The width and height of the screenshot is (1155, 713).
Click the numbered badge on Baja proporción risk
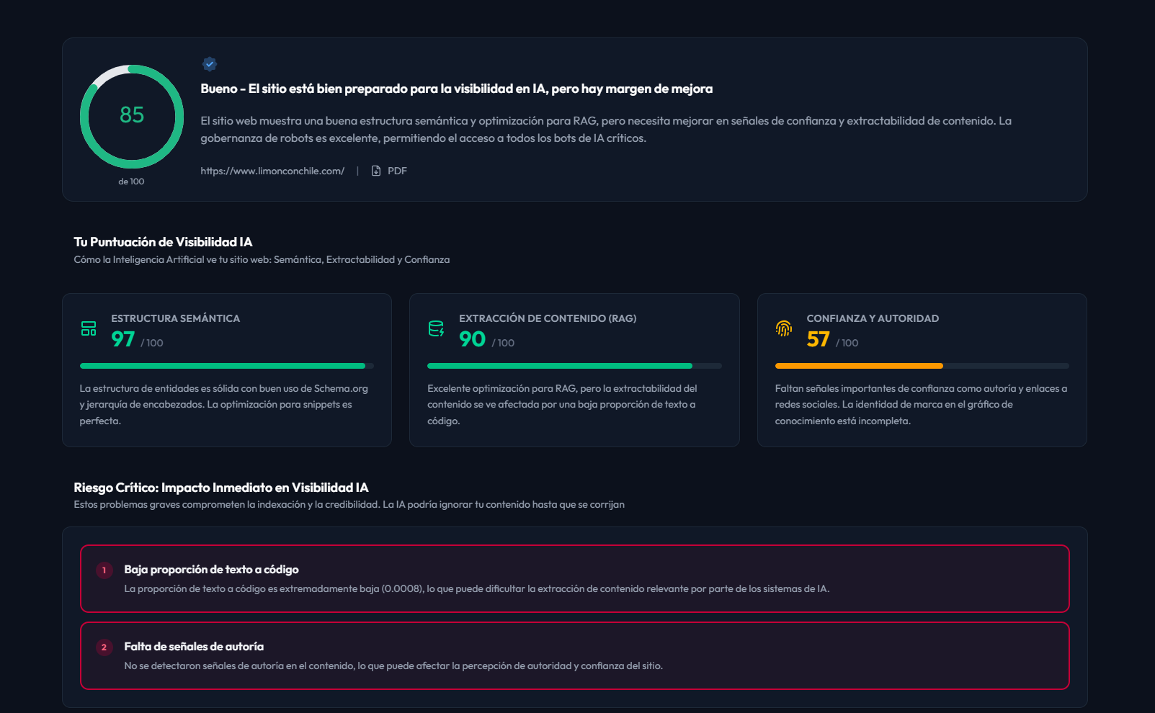point(104,570)
